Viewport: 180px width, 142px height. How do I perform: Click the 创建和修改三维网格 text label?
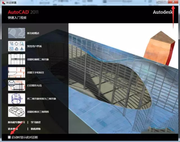(x=38, y=112)
